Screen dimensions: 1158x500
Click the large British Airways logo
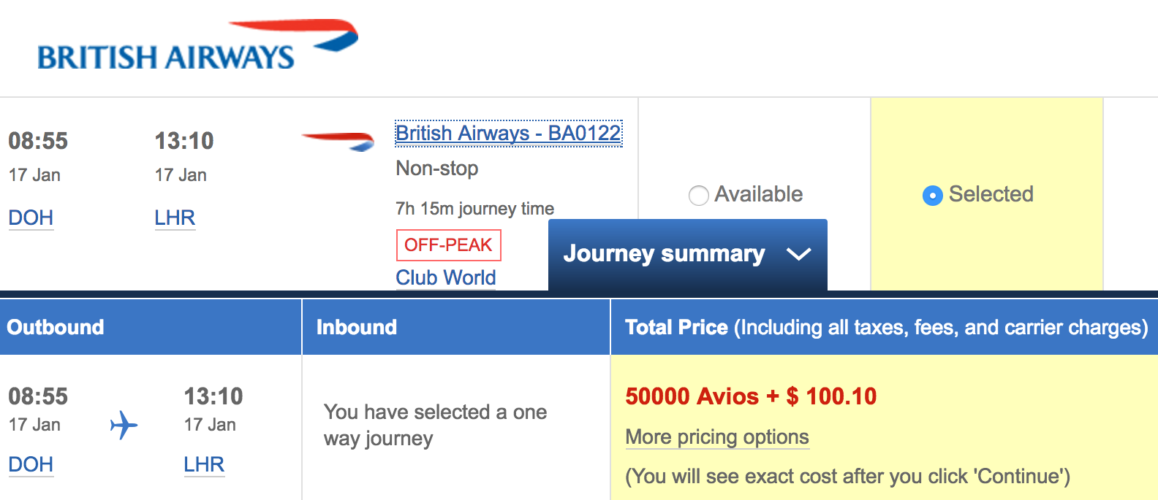click(x=197, y=46)
